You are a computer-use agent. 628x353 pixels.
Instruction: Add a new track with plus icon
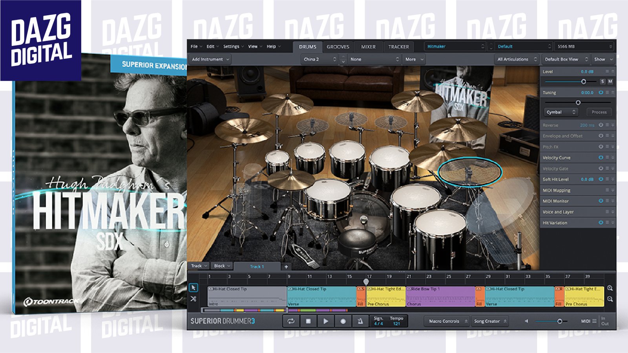point(286,267)
